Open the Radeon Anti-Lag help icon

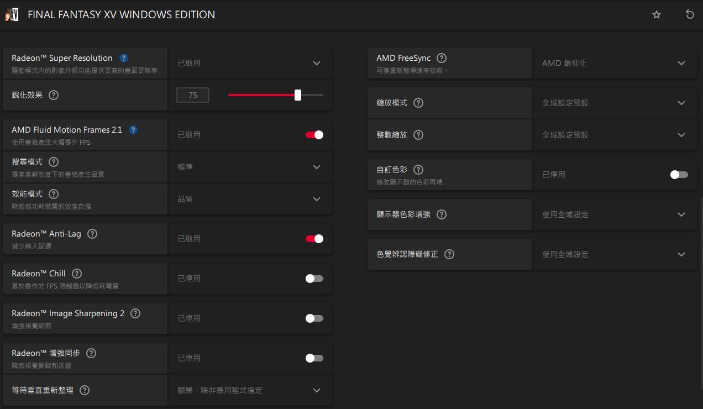click(92, 234)
